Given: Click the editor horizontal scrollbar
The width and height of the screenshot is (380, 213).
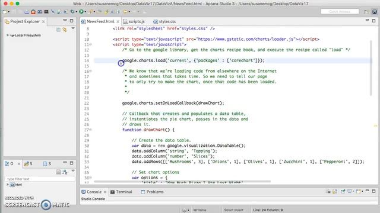Looking at the screenshot, I should point(182,182).
